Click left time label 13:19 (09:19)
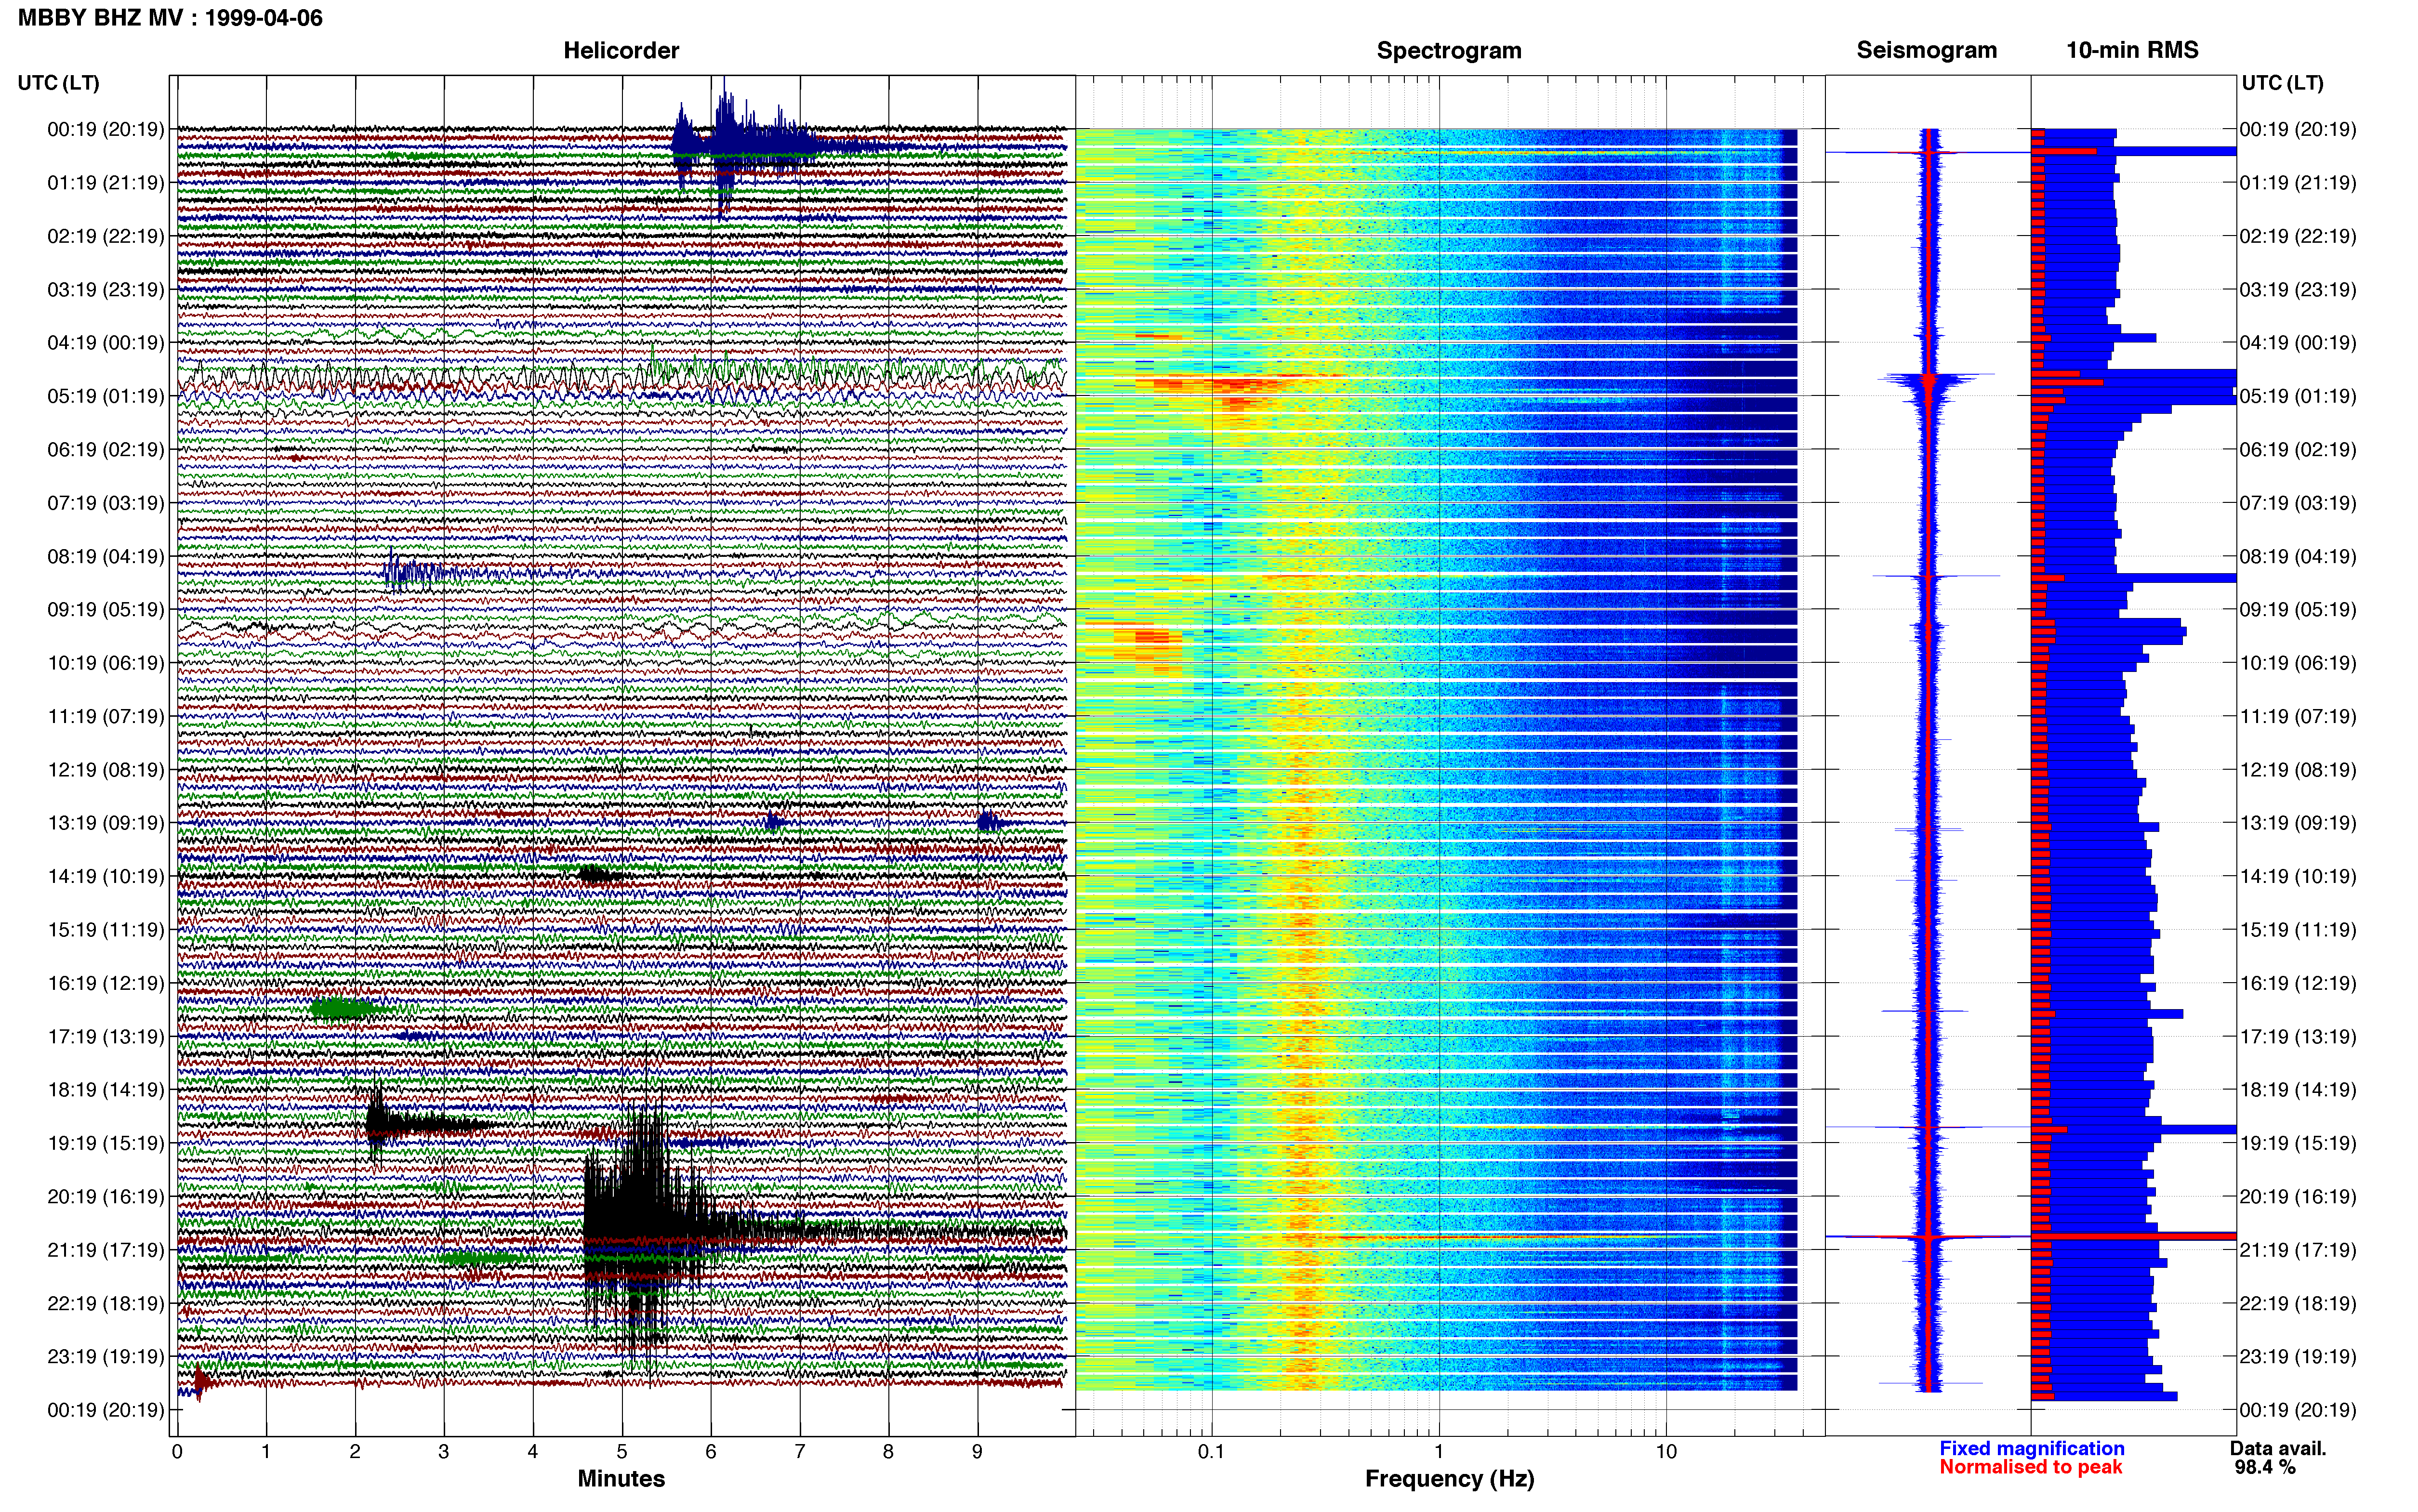The height and width of the screenshot is (1512, 2418). tap(106, 823)
